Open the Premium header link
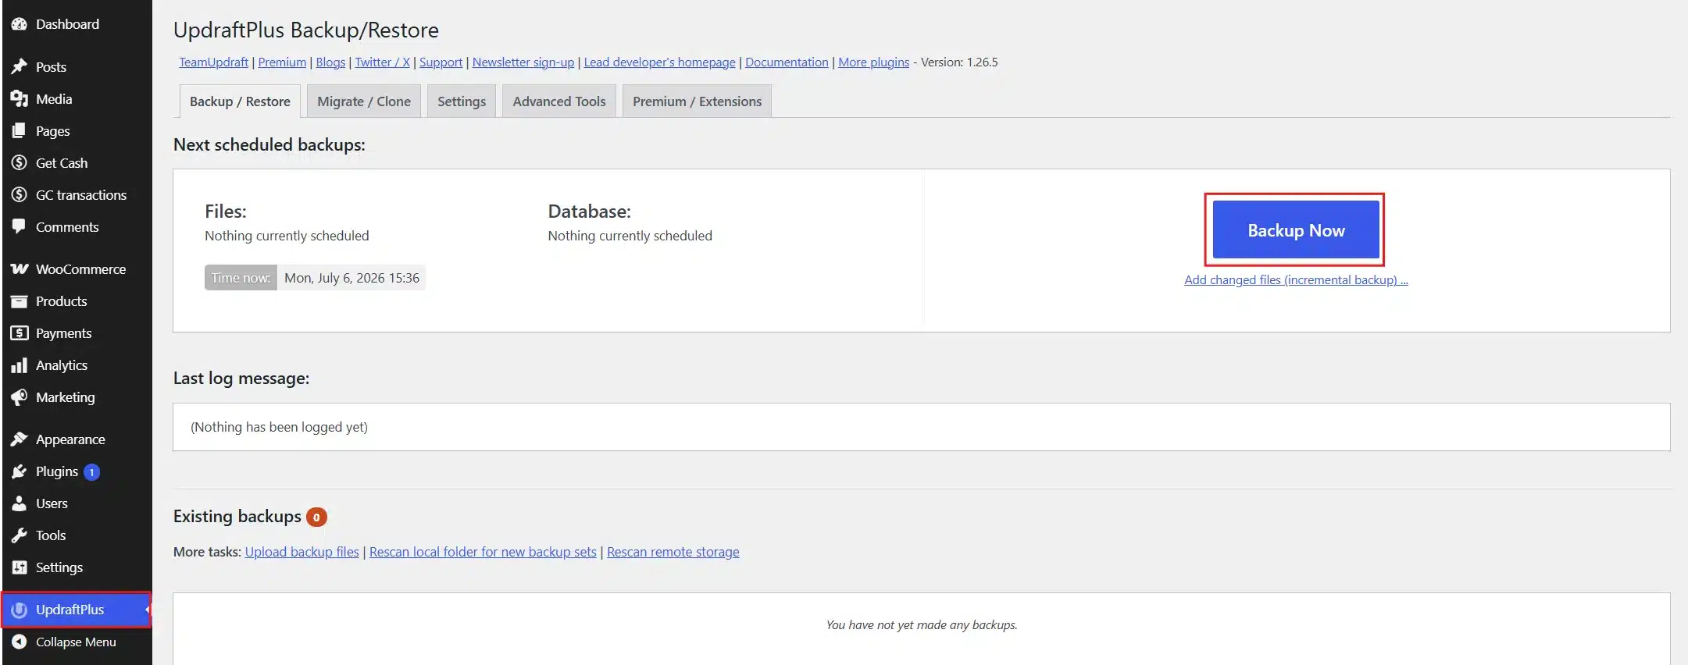 pos(282,62)
